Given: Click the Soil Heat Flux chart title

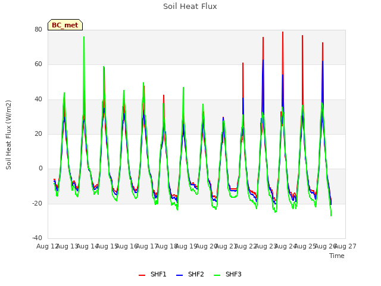Looking at the screenshot, I should [x=190, y=7].
